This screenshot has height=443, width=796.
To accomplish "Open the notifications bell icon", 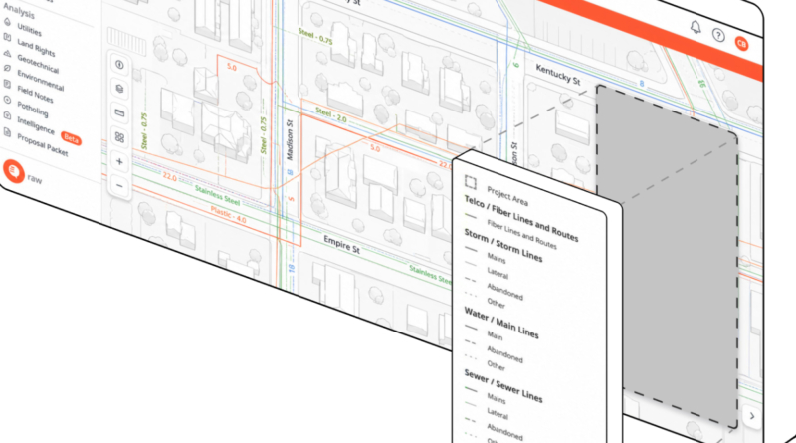I will (x=696, y=27).
